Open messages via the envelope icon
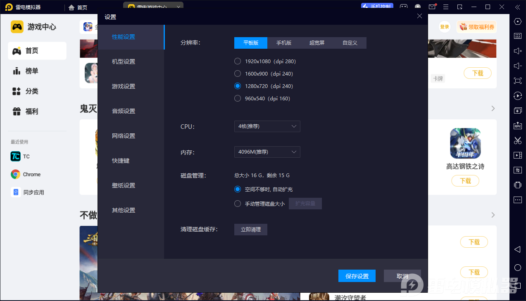526x301 pixels. pyautogui.click(x=431, y=7)
